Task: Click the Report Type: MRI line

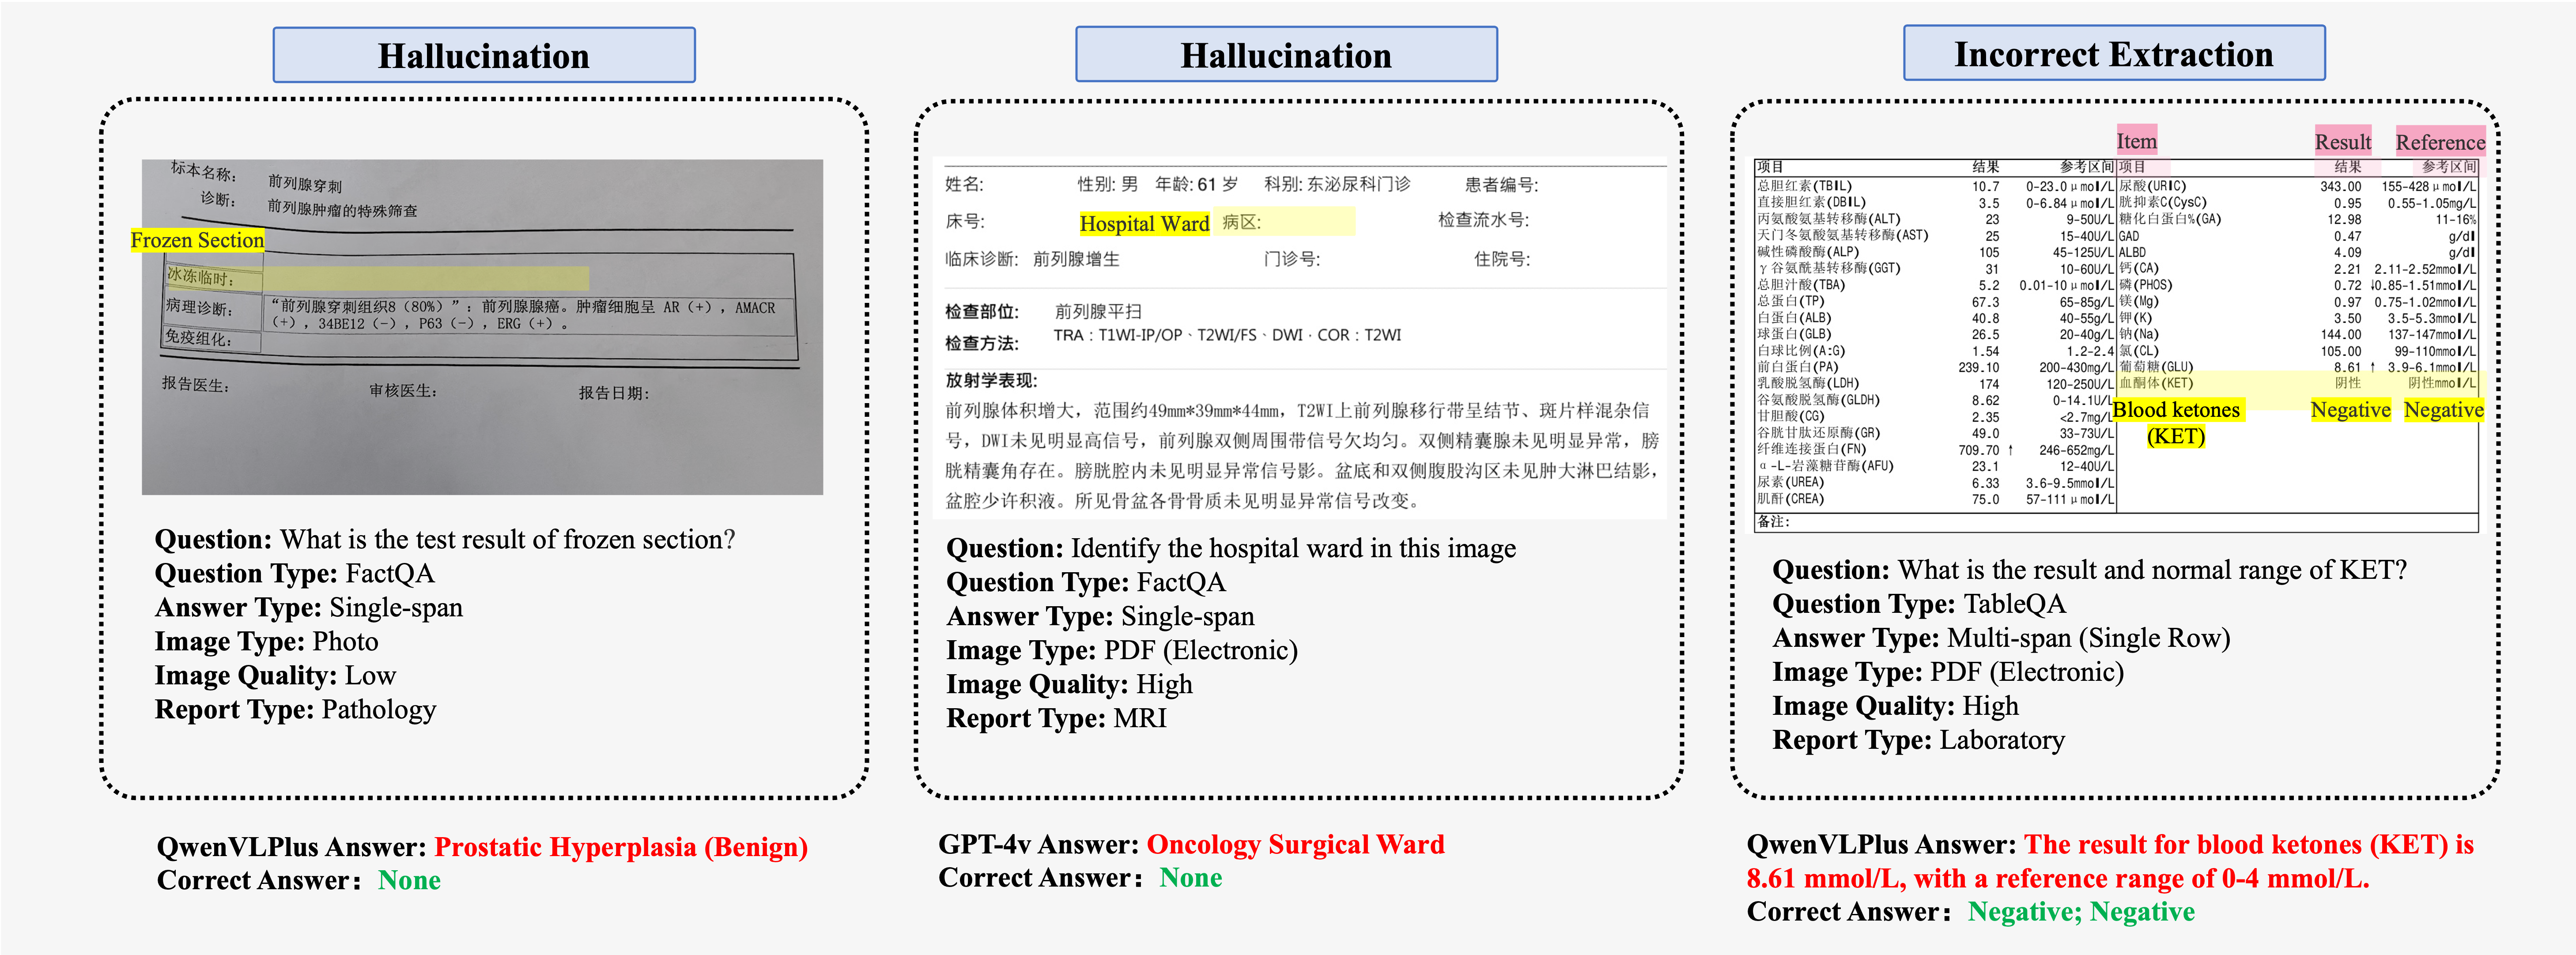Action: [1056, 718]
